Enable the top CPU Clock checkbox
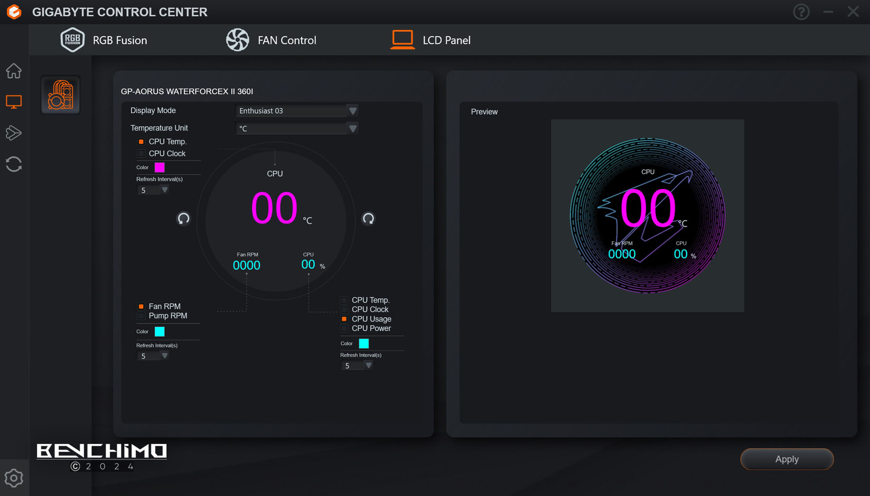This screenshot has width=870, height=496. click(141, 153)
